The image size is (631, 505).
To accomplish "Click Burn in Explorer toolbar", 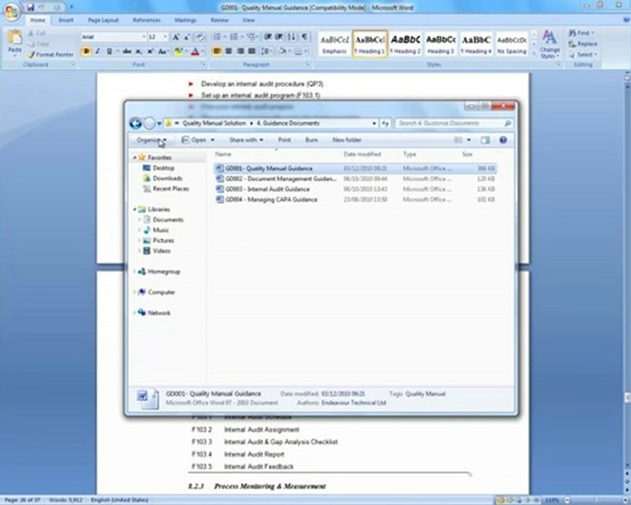I will [x=311, y=140].
